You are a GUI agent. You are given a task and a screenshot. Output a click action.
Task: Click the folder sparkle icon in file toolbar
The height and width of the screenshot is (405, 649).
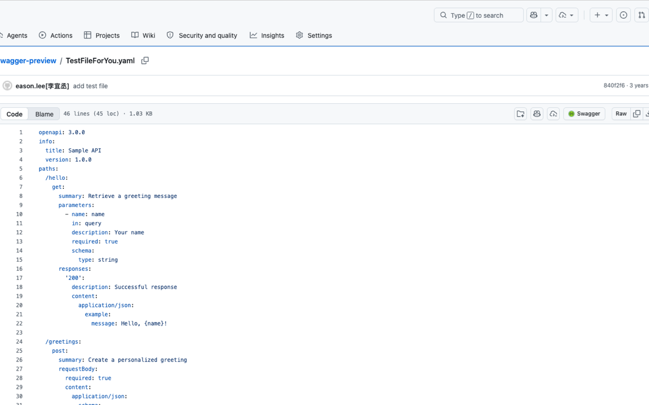520,114
